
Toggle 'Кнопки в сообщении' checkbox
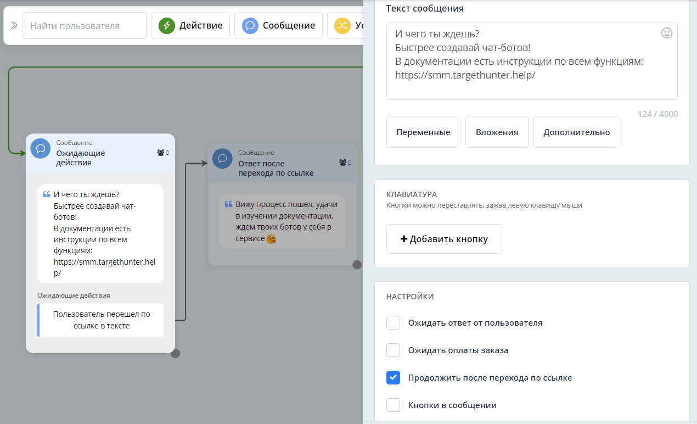pos(393,405)
